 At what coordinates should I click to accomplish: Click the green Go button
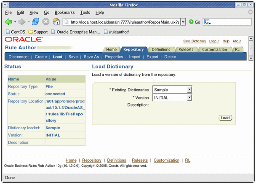point(195,22)
